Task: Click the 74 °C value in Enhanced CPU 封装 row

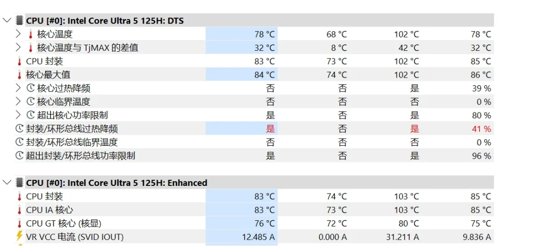Action: pyautogui.click(x=337, y=196)
